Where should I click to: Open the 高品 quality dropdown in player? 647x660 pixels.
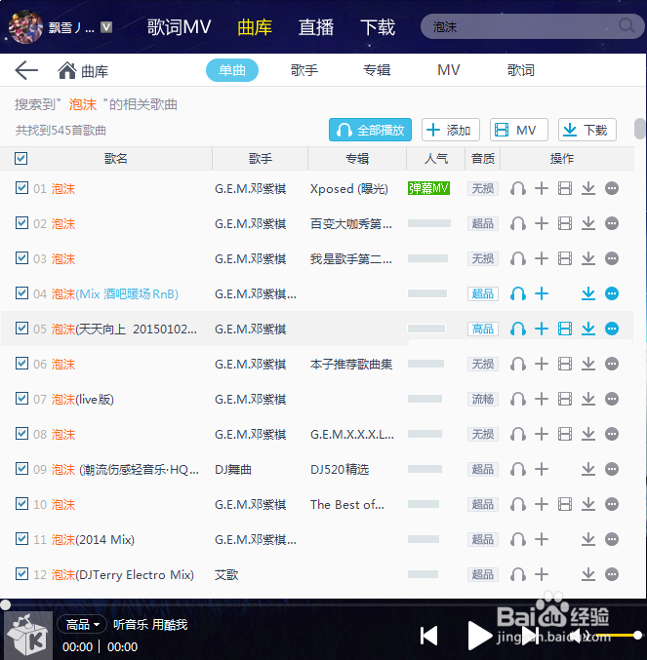tap(81, 624)
